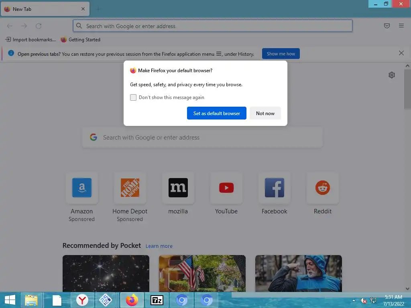Viewport: 411px width, 308px height.
Task: Click Pocket 'Learn more' link
Action: point(159,246)
